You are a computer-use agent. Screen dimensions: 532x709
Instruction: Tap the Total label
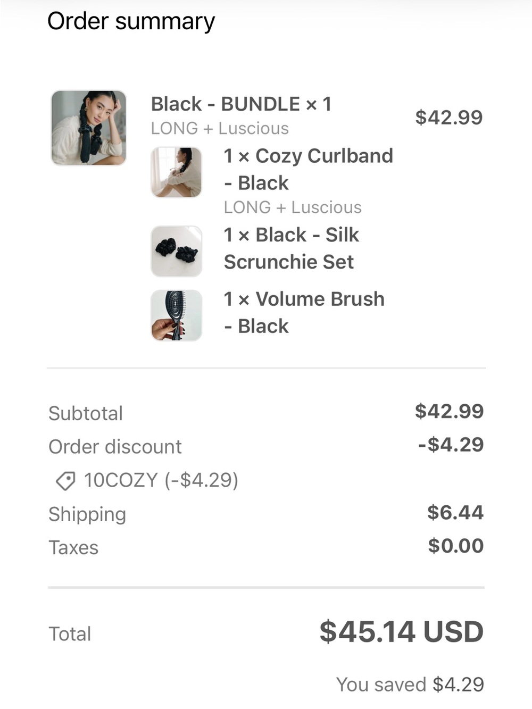[x=70, y=634]
